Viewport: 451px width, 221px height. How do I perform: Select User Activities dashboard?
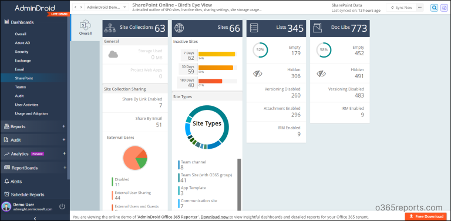[26, 105]
